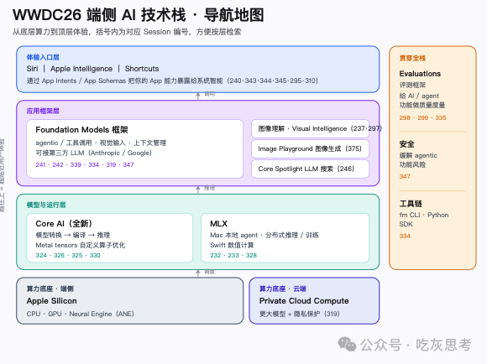Click the "可接第三方 LLM (Anthropic / Google)" line
Screen dimensions: 487x364
(93, 153)
